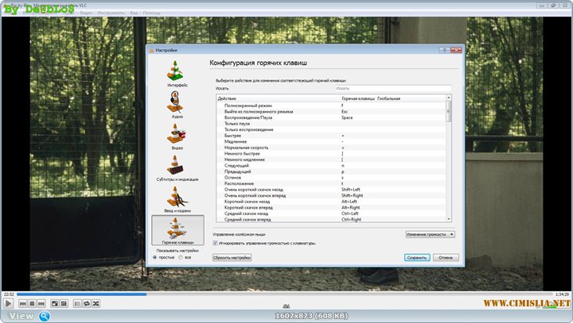Select the 'простые' settings radio button
This screenshot has width=573, height=323.
pyautogui.click(x=156, y=257)
